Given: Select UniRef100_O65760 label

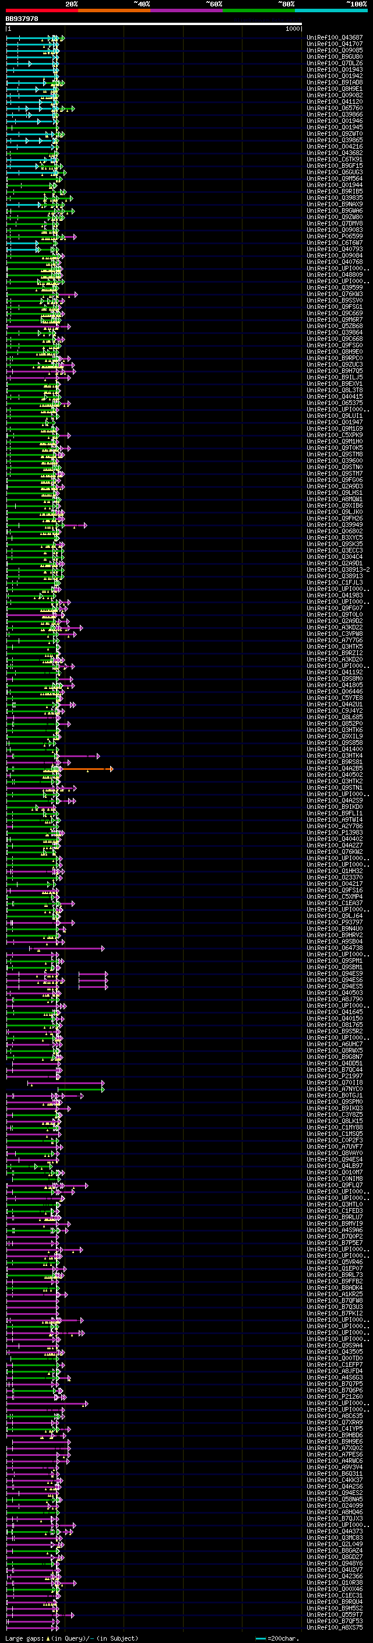Looking at the screenshot, I should (x=335, y=108).
